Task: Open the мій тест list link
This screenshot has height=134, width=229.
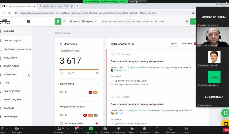Action: coord(119,113)
